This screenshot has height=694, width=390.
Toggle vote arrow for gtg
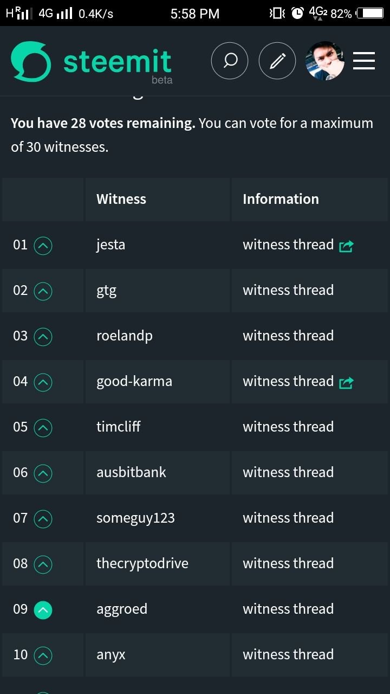pyautogui.click(x=43, y=292)
